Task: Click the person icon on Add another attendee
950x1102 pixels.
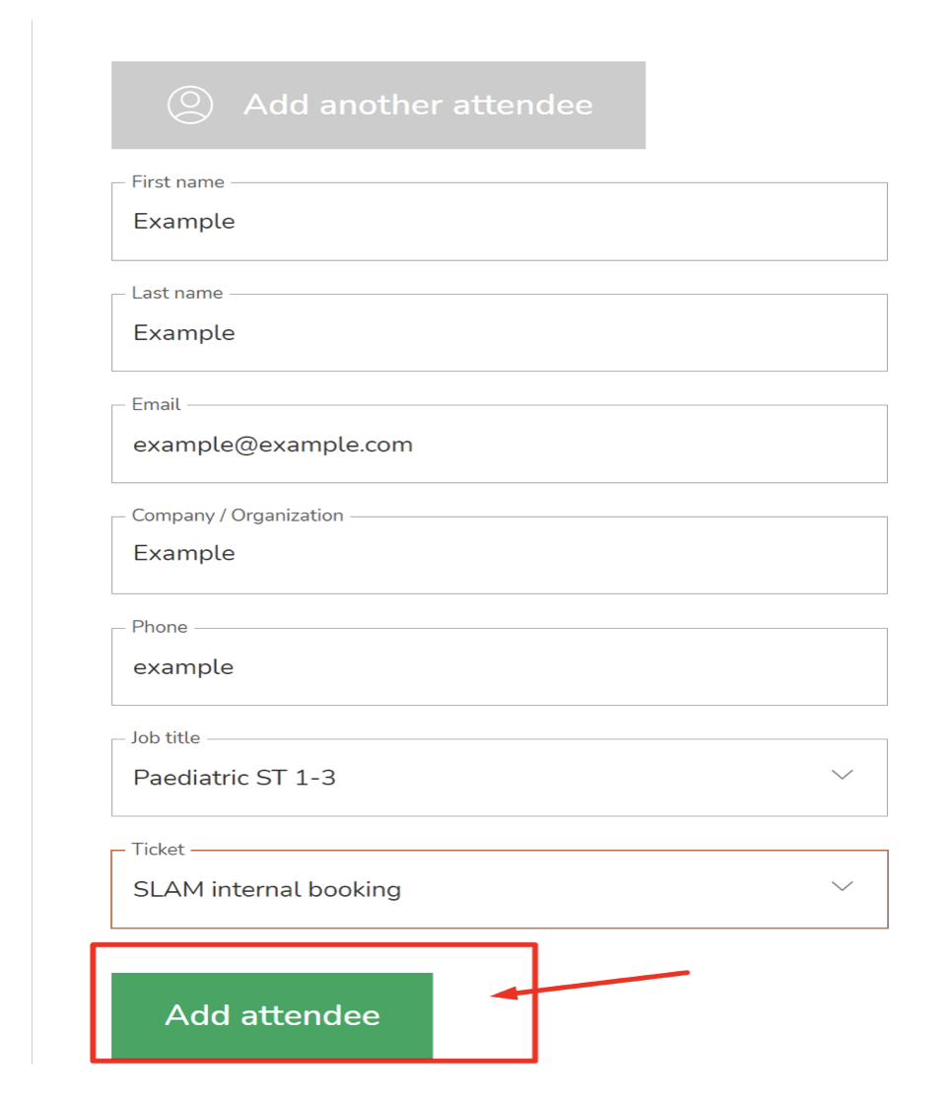Action: [190, 104]
